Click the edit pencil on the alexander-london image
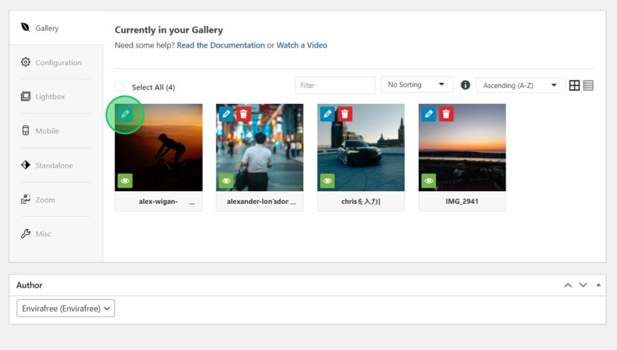 [x=226, y=114]
